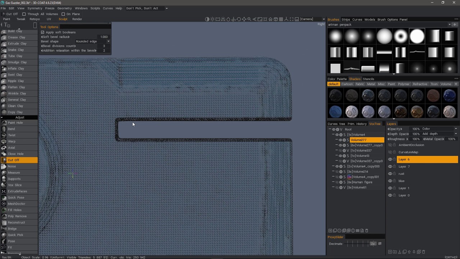Select the Snake Clay tool
This screenshot has height=259, width=460.
pyautogui.click(x=19, y=50)
